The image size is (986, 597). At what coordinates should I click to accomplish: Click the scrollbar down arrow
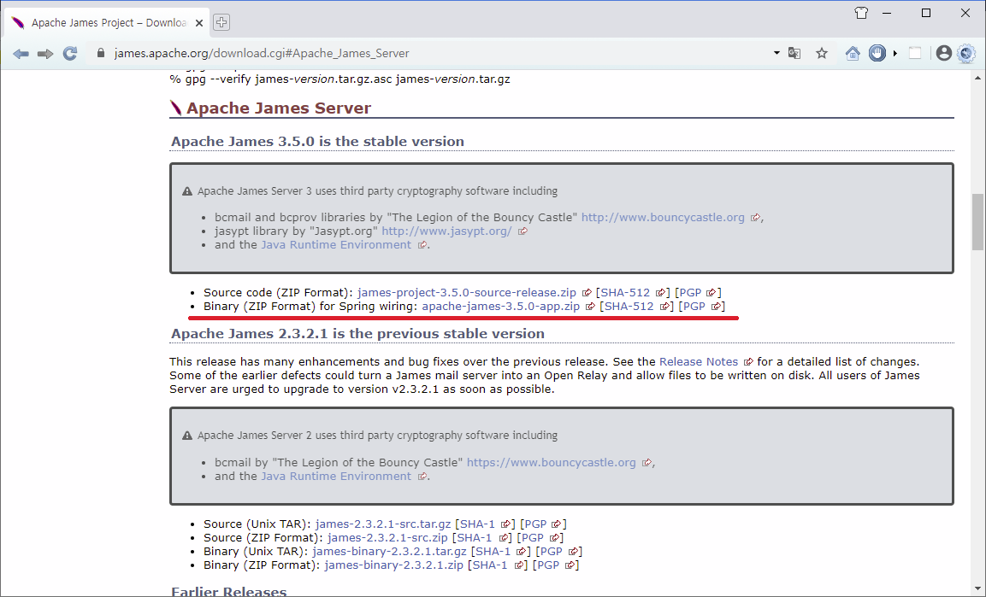[977, 589]
